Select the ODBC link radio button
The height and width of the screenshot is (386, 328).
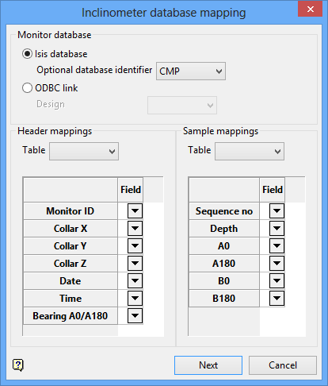(27, 88)
